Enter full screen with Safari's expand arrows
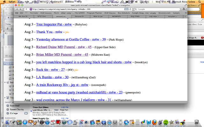 click(x=186, y=5)
